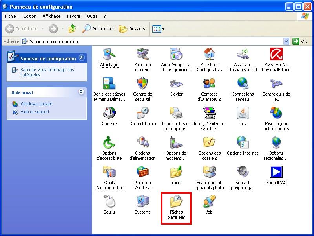This screenshot has width=314, height=236.
Task: Open Sons et périphériques audio icon
Action: pos(243,172)
